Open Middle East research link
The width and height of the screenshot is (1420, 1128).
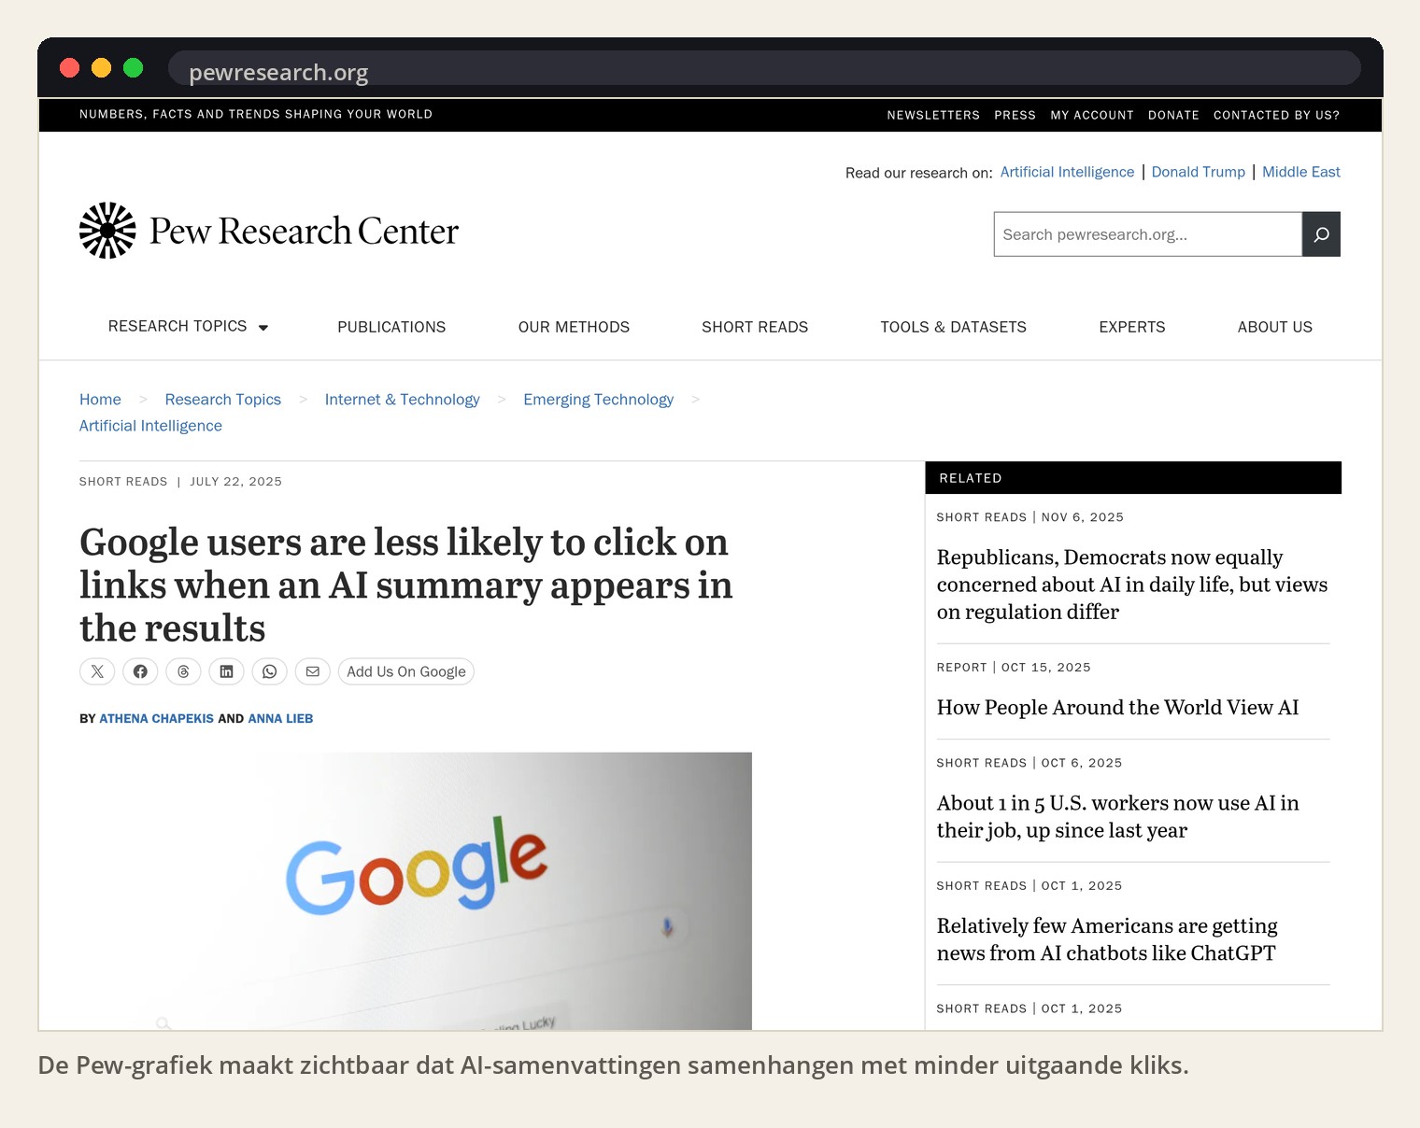[x=1301, y=172]
